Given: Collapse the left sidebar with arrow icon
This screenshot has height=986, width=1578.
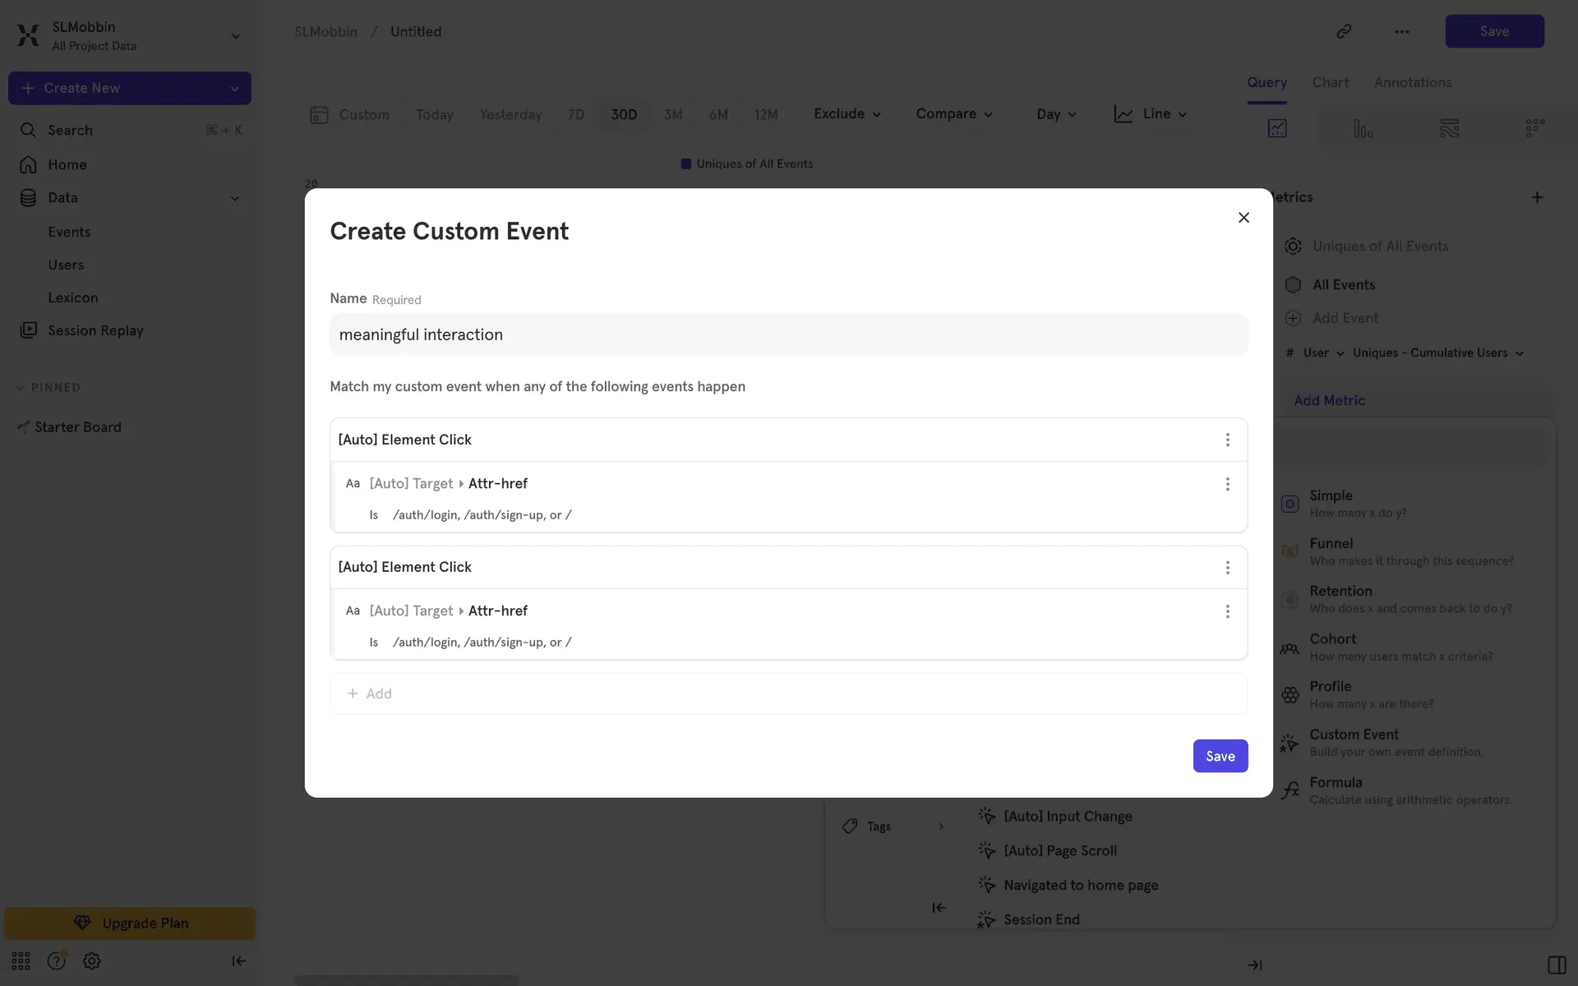Looking at the screenshot, I should click(x=238, y=961).
